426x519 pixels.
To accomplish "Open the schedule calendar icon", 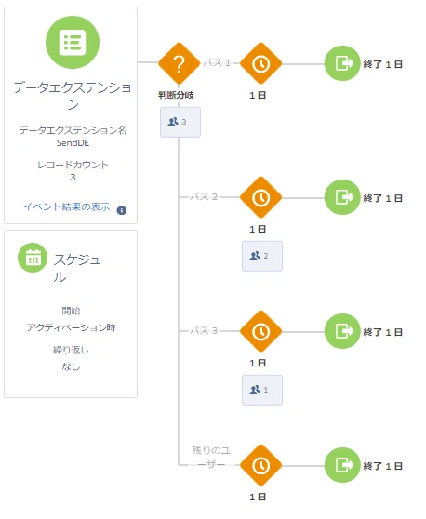I will click(33, 258).
